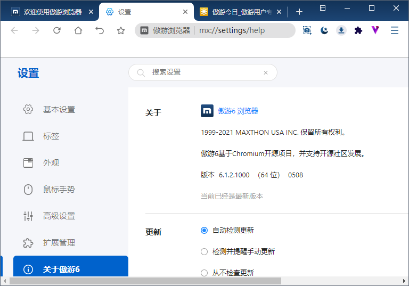409x286 pixels.
Task: Select 关于傲游6 in the sidebar
Action: [70, 266]
